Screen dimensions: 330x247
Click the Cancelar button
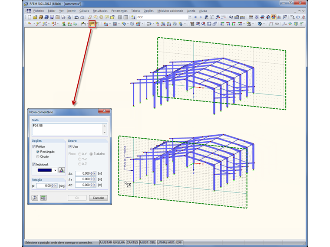(98, 198)
